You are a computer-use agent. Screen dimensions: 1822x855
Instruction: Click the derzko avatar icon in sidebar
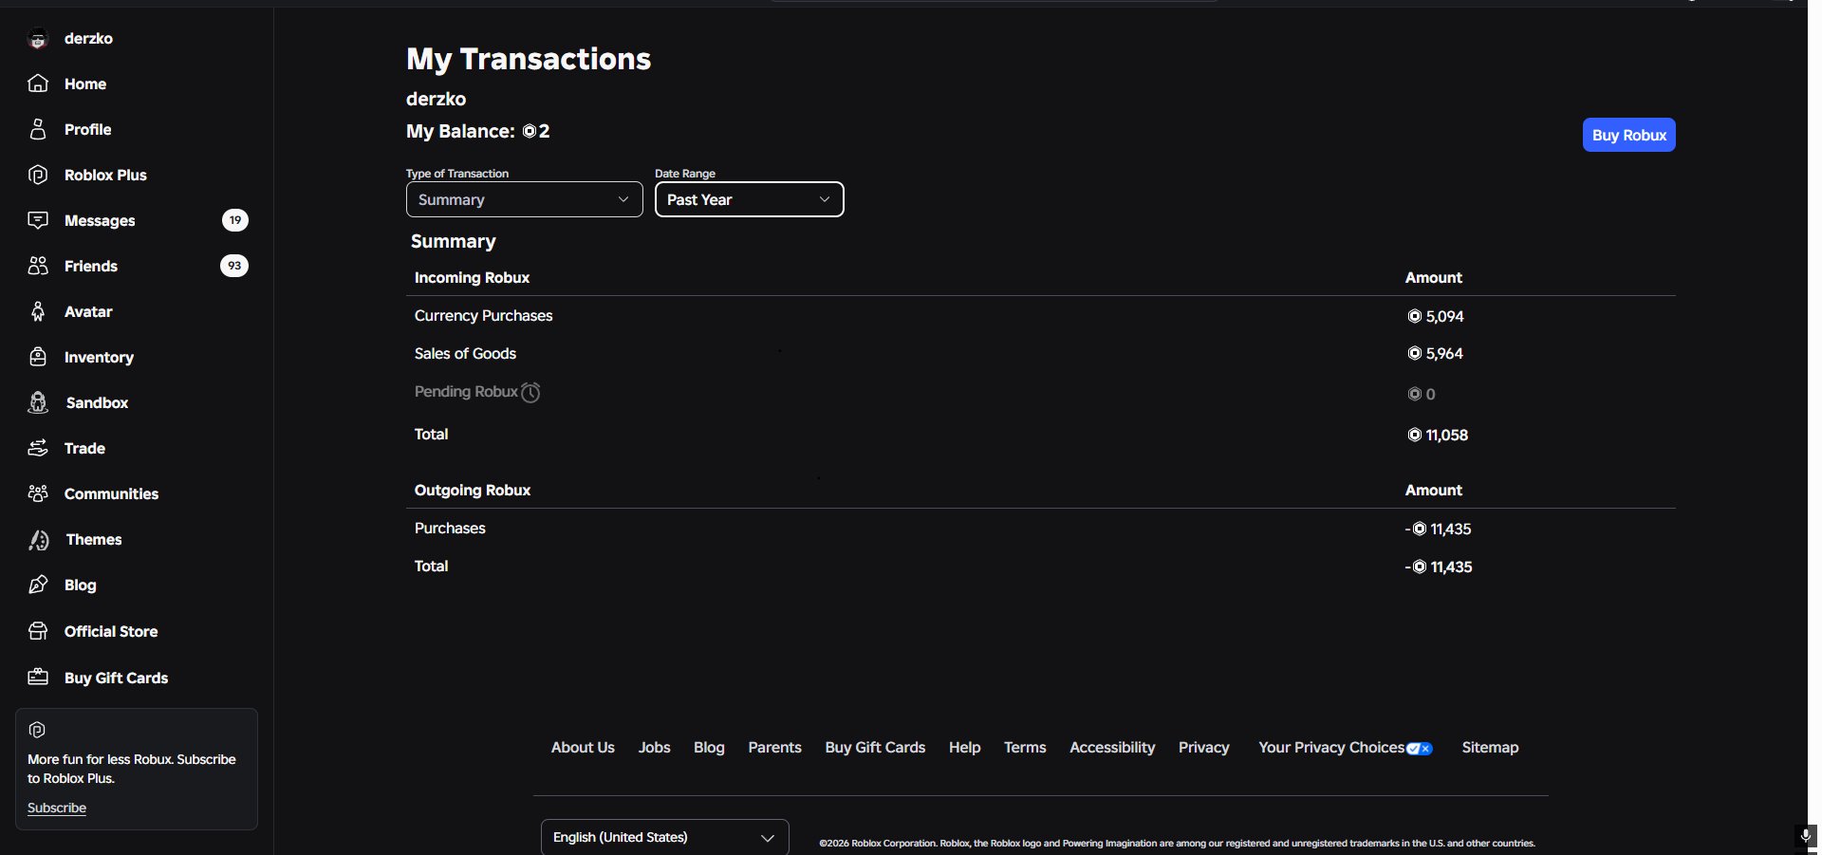point(38,39)
